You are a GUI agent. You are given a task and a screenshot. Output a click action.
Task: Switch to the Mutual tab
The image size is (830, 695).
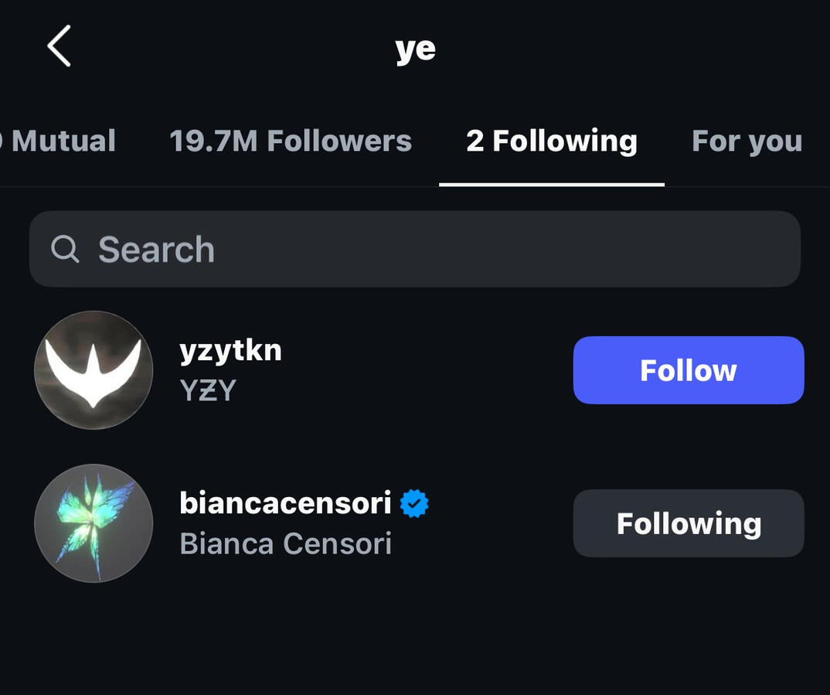(62, 141)
